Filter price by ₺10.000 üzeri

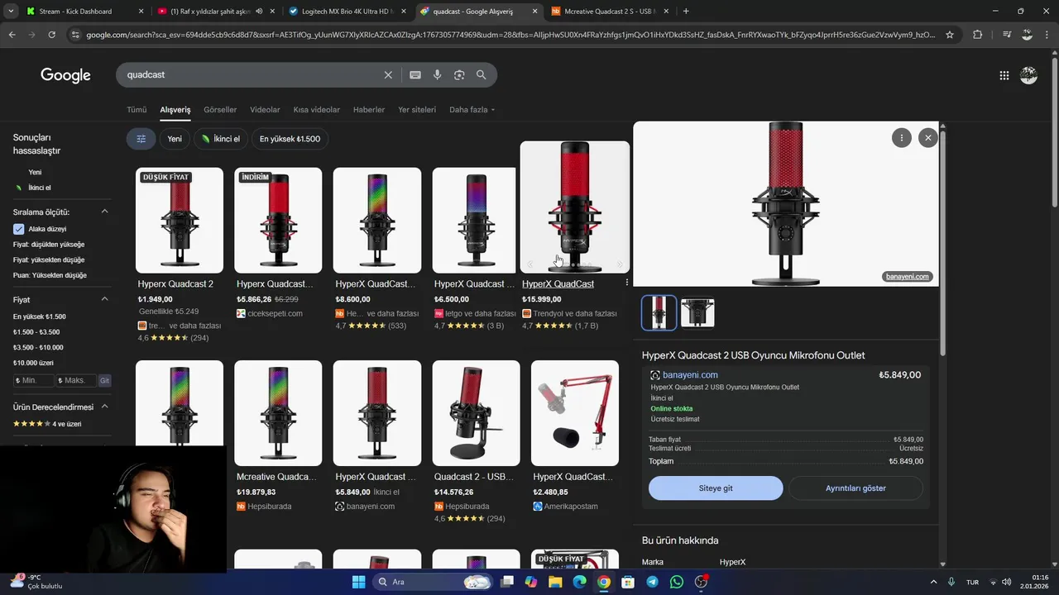click(33, 363)
